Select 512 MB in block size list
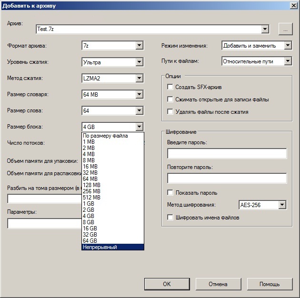 [x=113, y=198]
